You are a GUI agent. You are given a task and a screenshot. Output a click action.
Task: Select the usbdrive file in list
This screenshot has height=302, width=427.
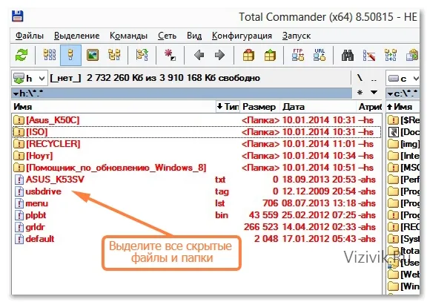click(x=44, y=191)
